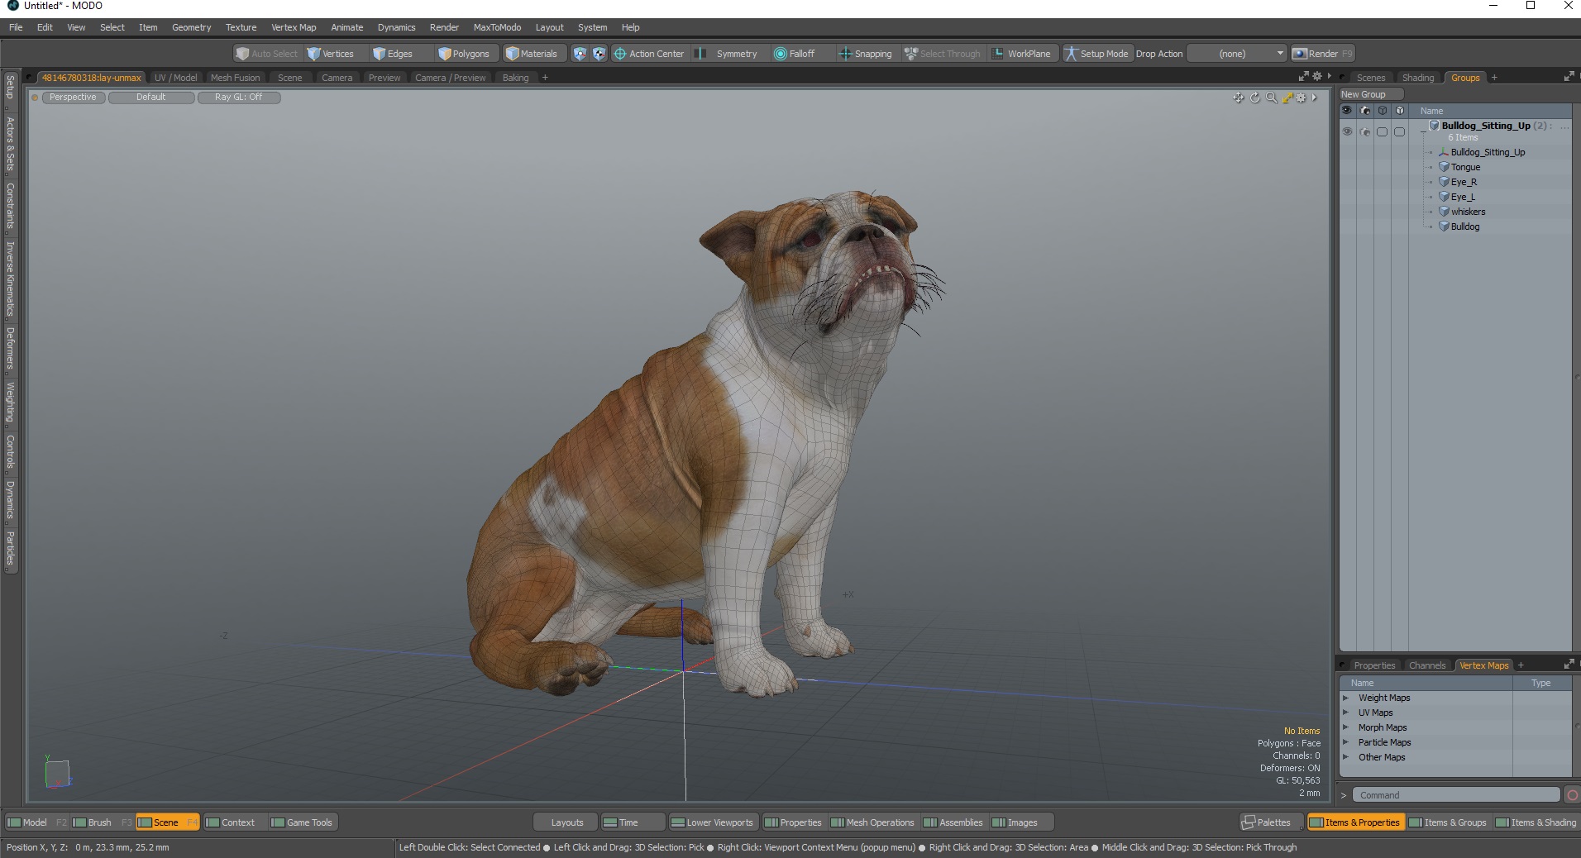Open the Default shading style dropdown
The image size is (1581, 858).
point(151,98)
